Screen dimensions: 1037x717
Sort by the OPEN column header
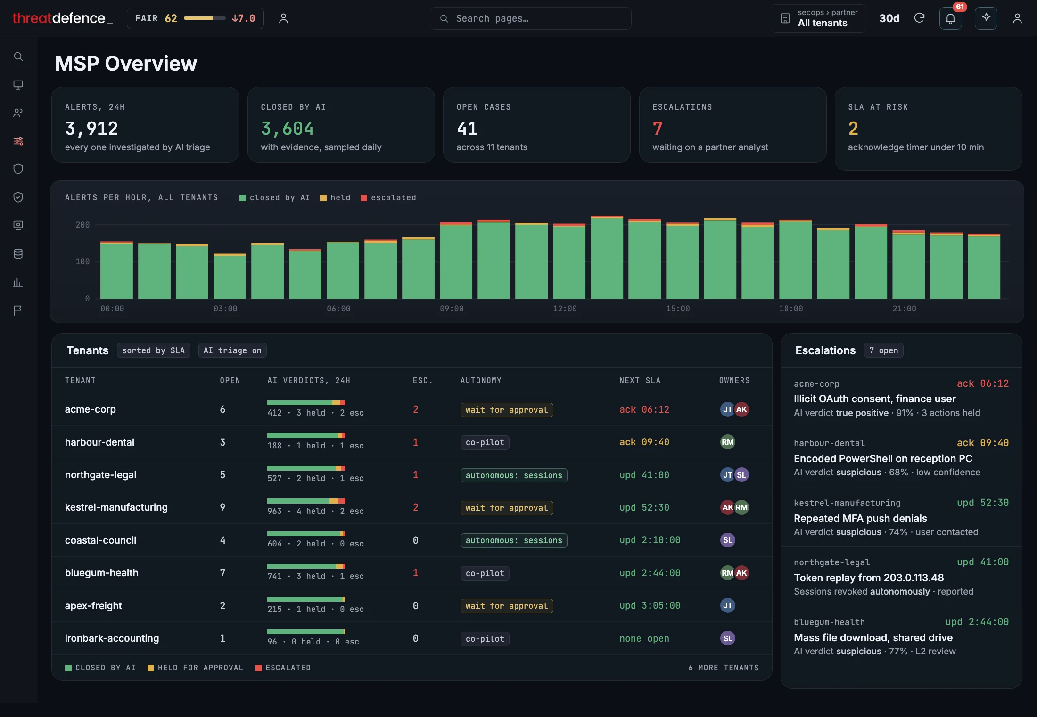(x=230, y=380)
